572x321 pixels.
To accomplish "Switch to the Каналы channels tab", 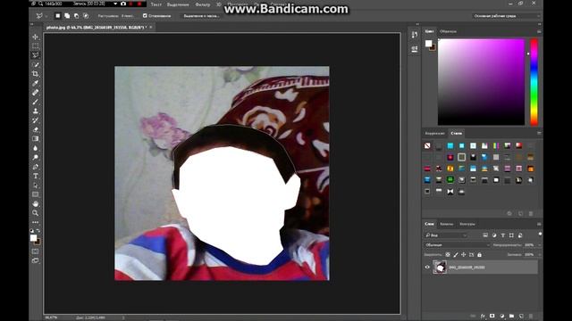I will (x=447, y=224).
